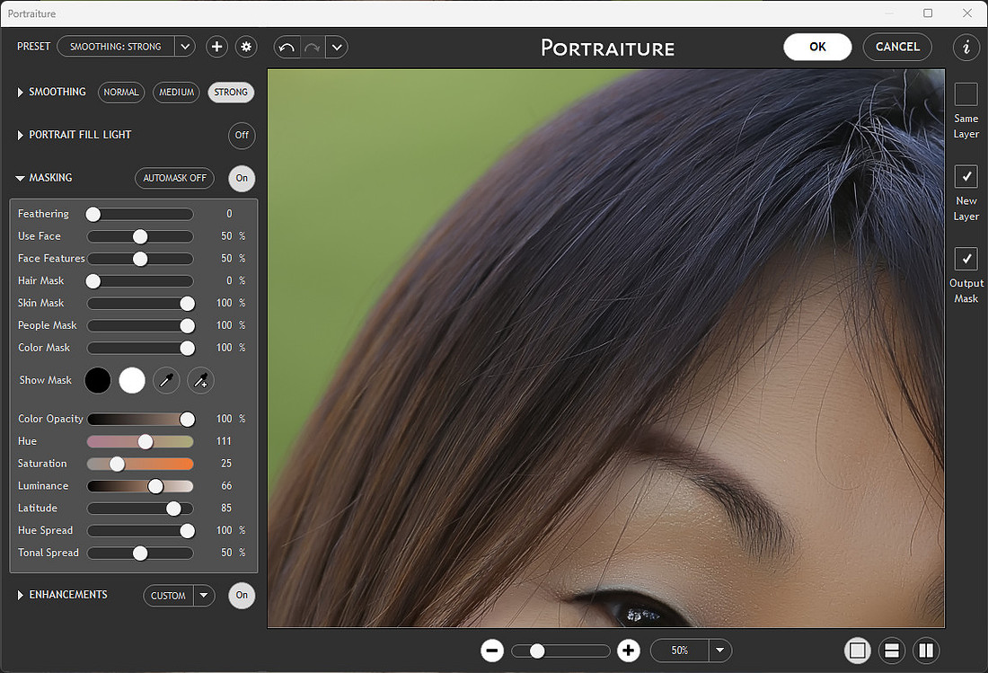Select NORMAL smoothing level
Viewport: 988px width, 673px height.
click(x=121, y=93)
